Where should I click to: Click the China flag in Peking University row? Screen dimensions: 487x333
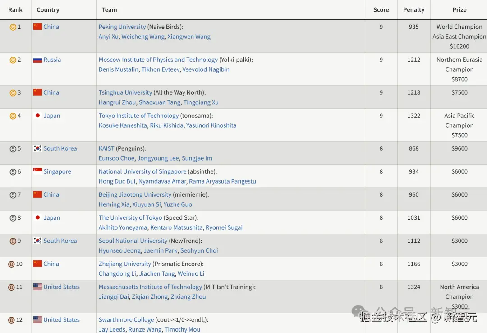point(37,27)
